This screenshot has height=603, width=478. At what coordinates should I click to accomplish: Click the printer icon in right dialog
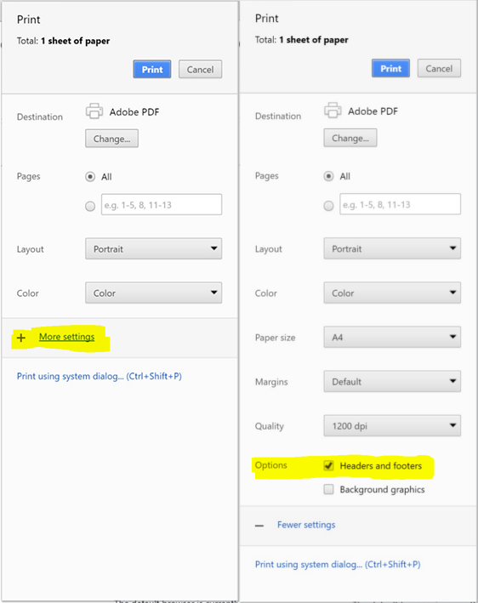tap(333, 111)
